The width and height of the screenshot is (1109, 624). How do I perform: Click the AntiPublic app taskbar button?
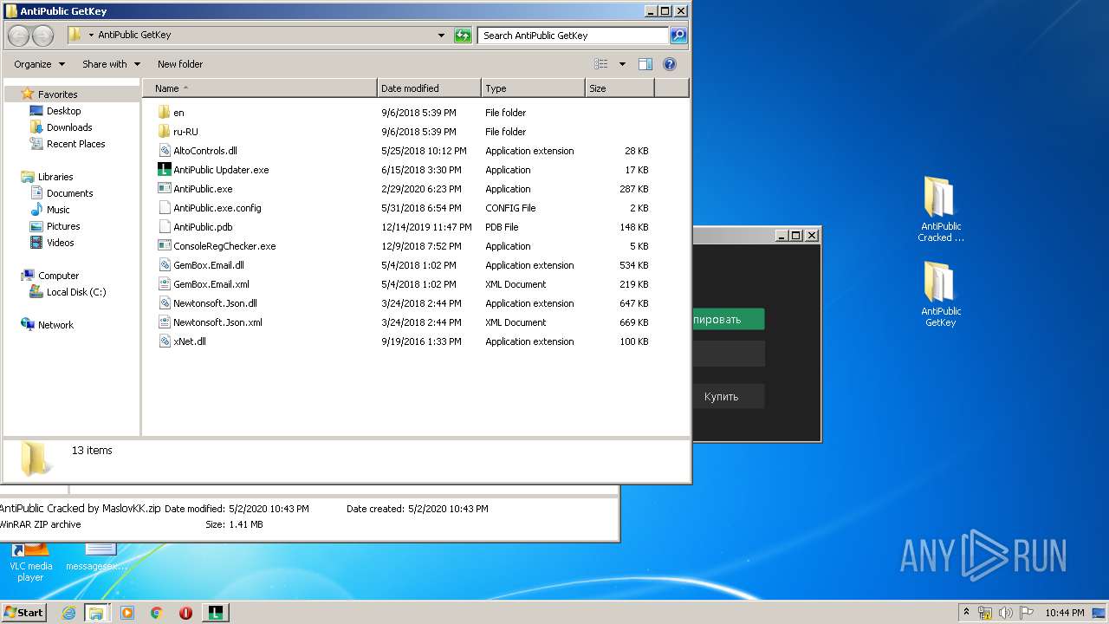[x=215, y=613]
